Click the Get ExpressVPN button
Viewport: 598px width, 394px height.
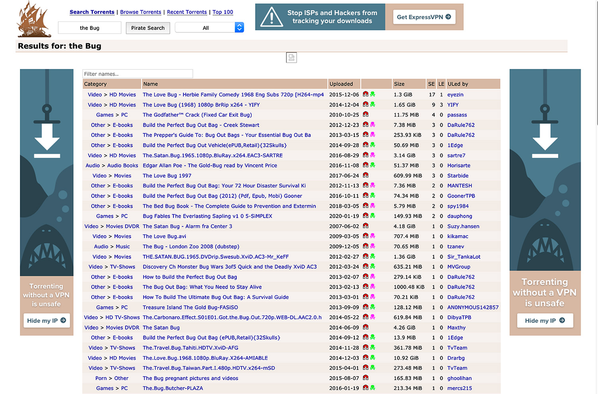[x=424, y=17]
